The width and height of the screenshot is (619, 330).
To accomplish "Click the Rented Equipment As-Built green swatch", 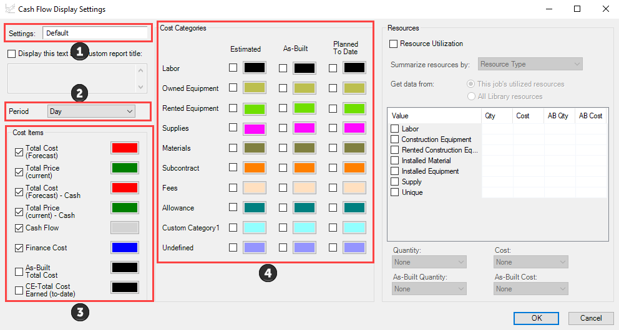I will 305,108.
